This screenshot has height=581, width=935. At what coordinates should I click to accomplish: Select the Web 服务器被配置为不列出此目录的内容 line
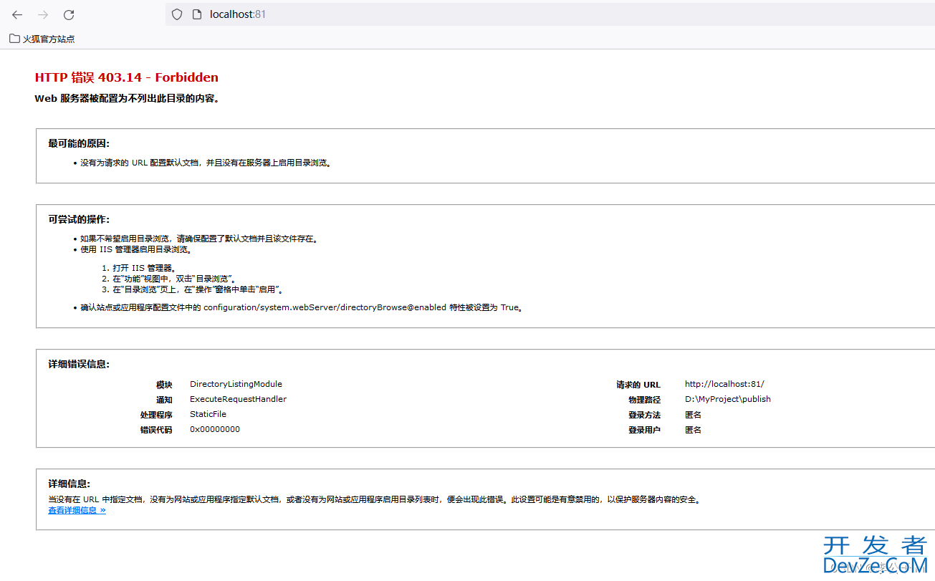(x=127, y=99)
